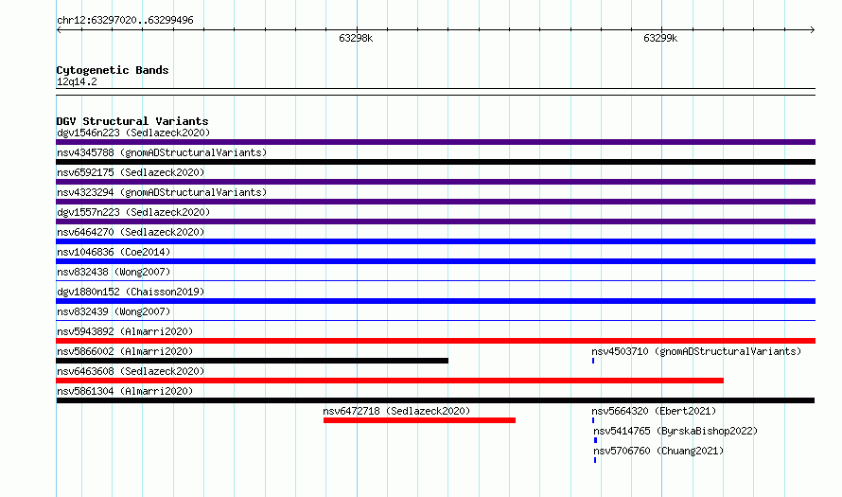Select the nsv4323294 purple variant bar
Viewport: 842px width, 497px height.
point(435,202)
